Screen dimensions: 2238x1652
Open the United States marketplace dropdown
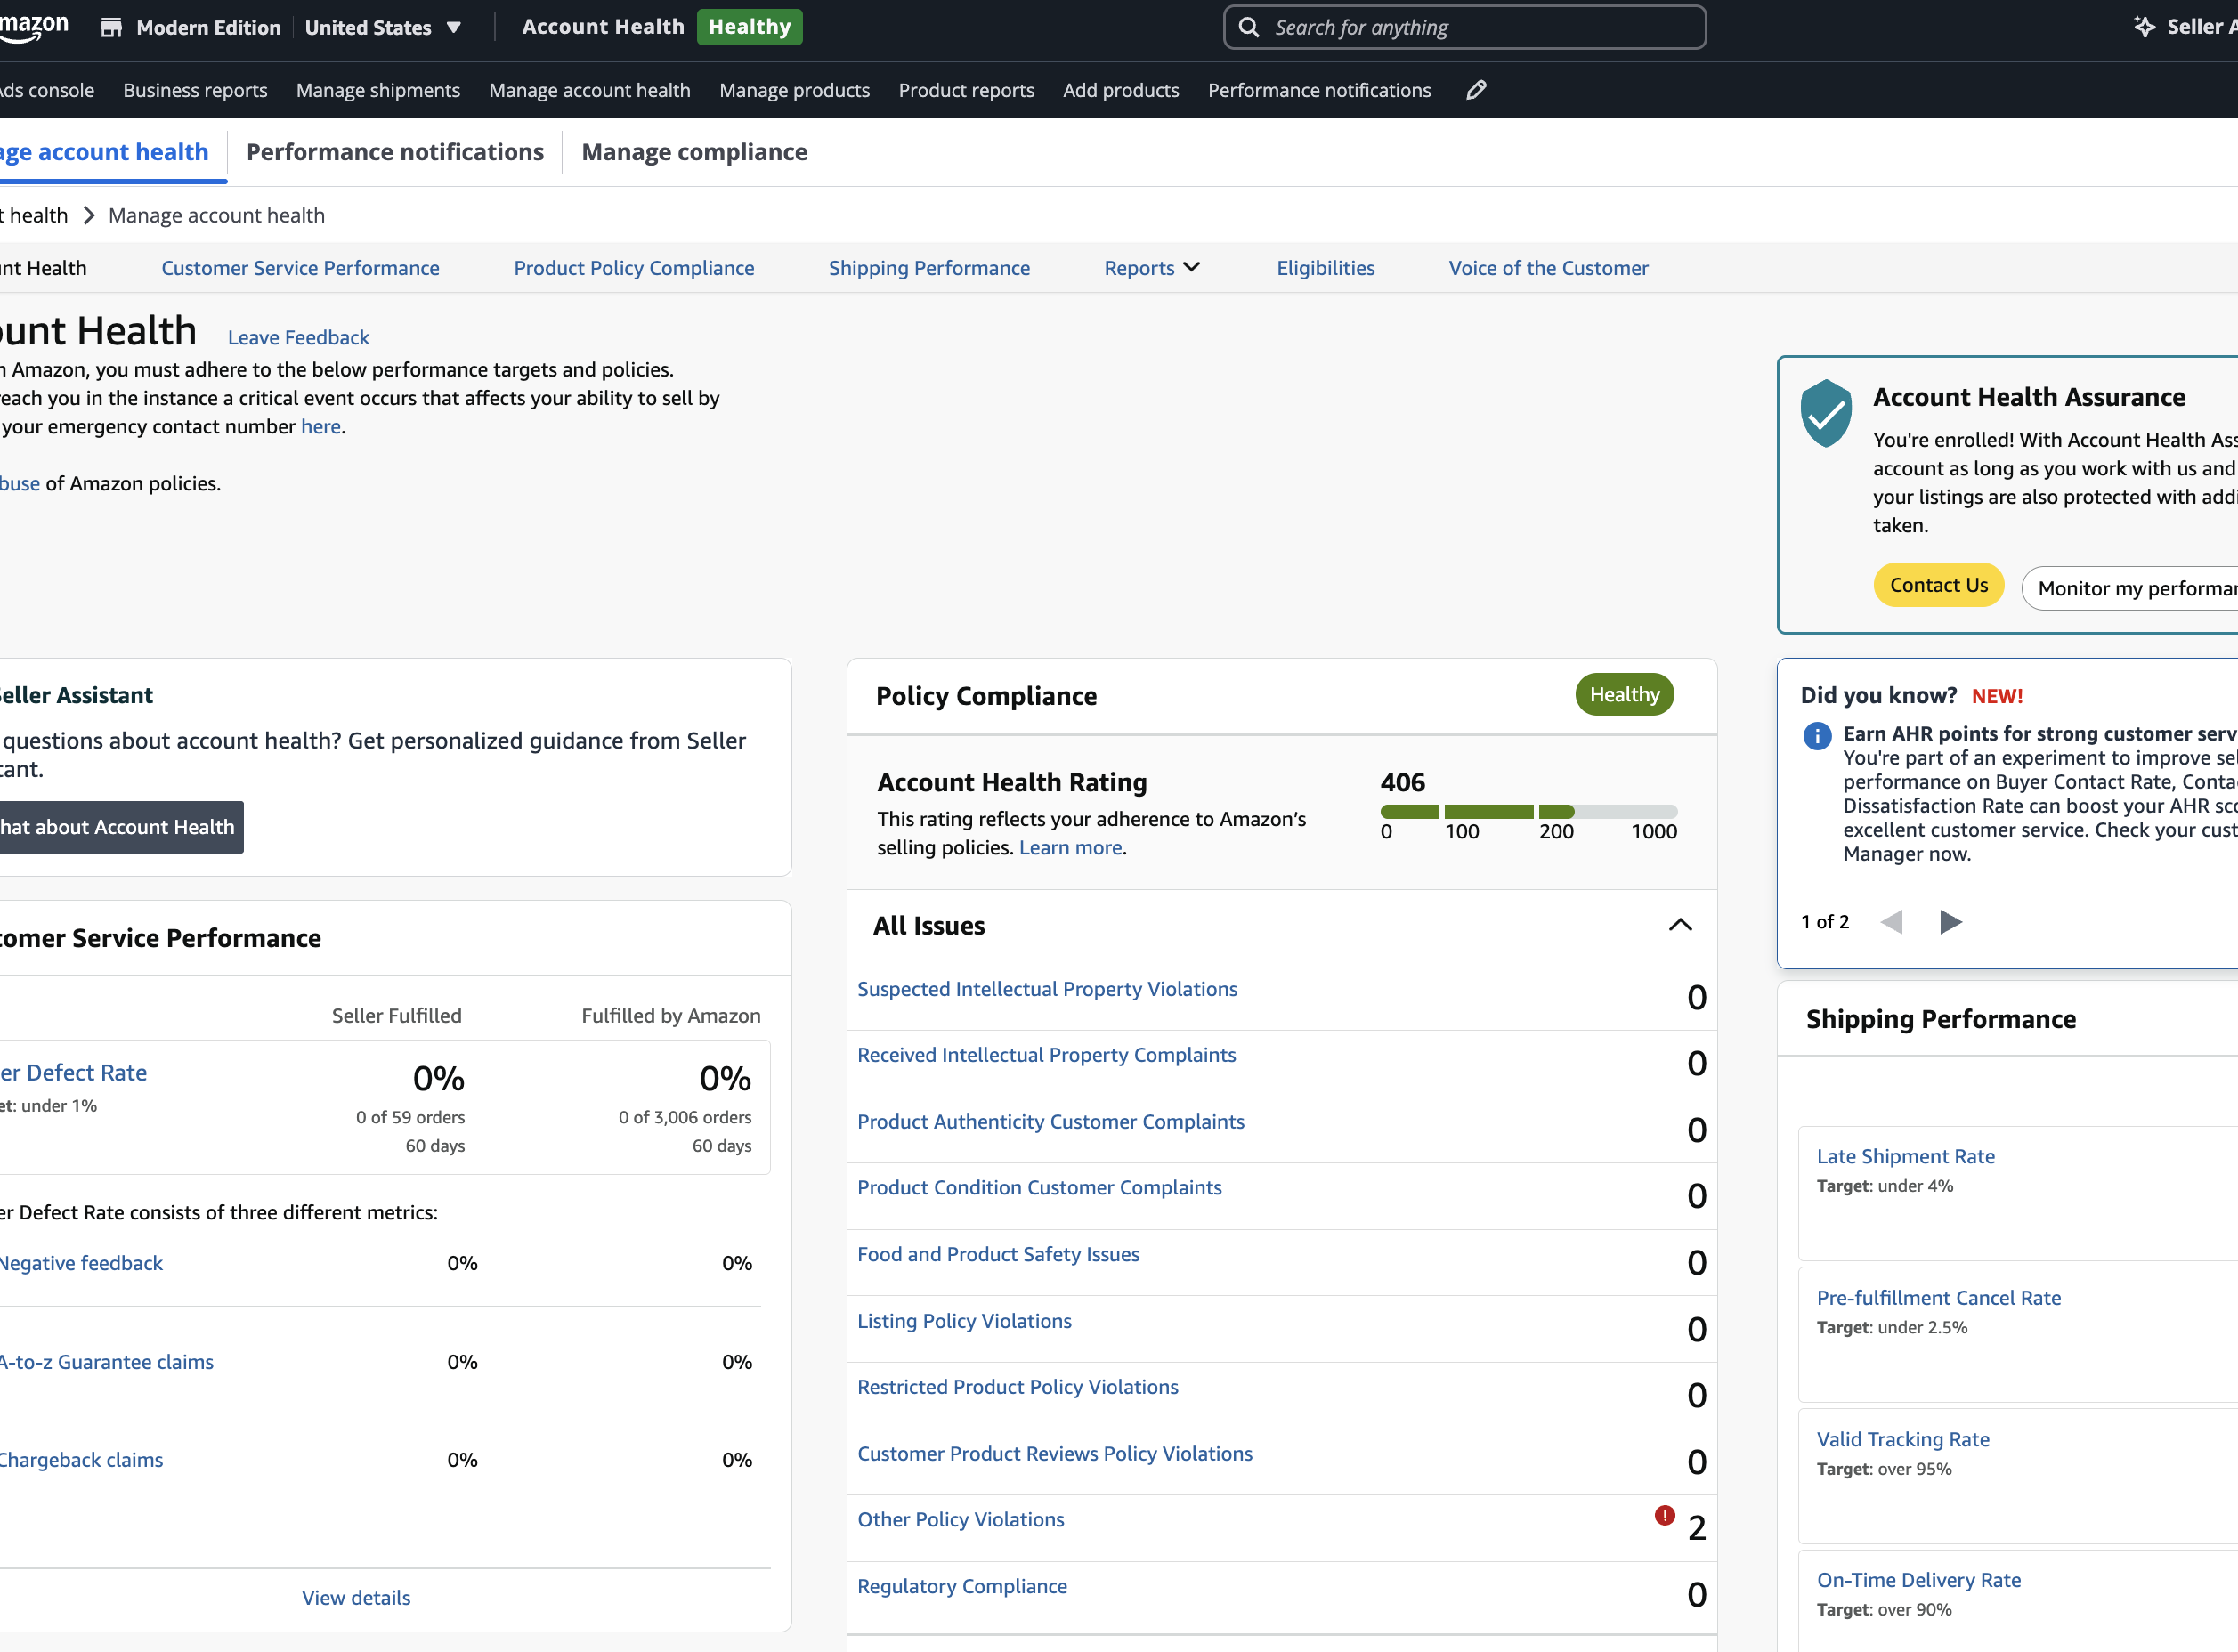click(383, 27)
